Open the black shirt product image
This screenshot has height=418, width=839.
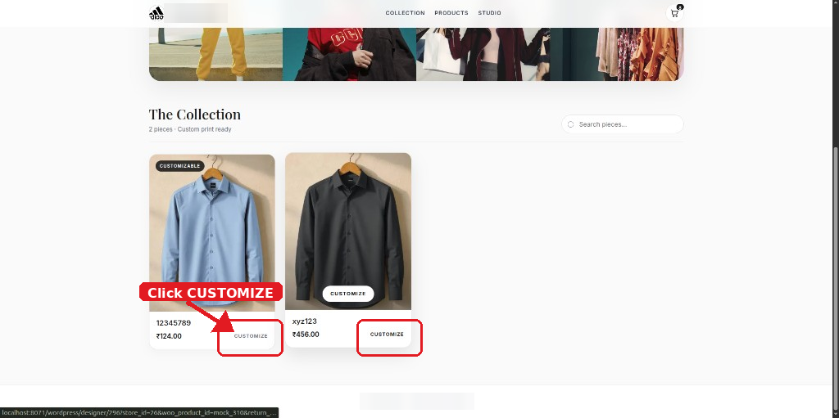[348, 231]
